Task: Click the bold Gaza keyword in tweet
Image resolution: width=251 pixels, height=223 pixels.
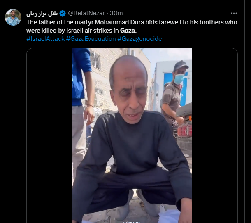Action: (128, 31)
